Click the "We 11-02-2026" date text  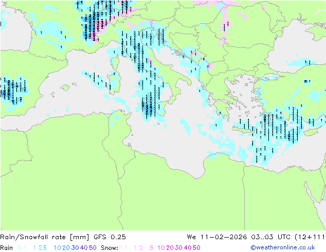(217, 237)
